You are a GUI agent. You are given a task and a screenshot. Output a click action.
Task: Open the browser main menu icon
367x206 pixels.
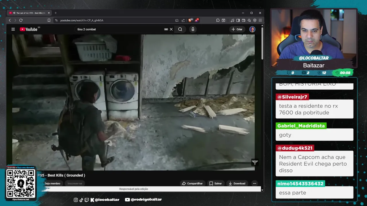(x=260, y=20)
